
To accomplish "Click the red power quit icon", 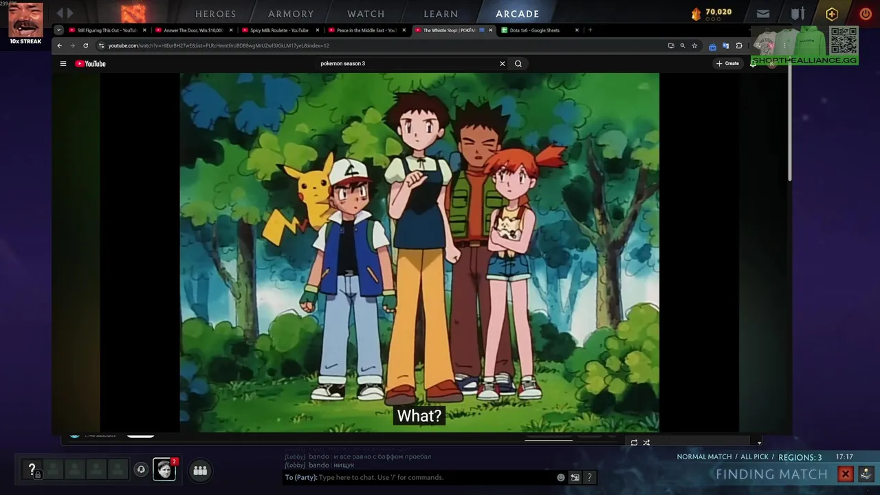I will coord(865,14).
